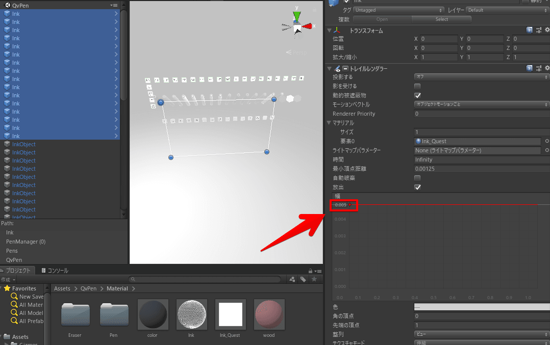
Task: Click Trail Renderer preset icon
Action: point(538,68)
